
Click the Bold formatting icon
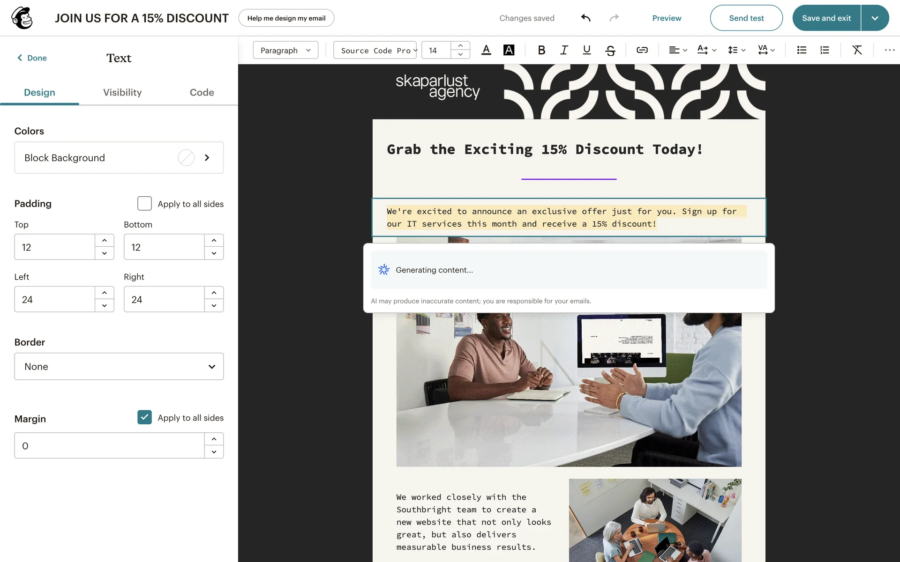pyautogui.click(x=541, y=50)
